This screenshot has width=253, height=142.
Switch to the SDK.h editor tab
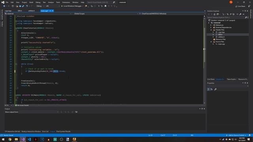[x=20, y=11]
